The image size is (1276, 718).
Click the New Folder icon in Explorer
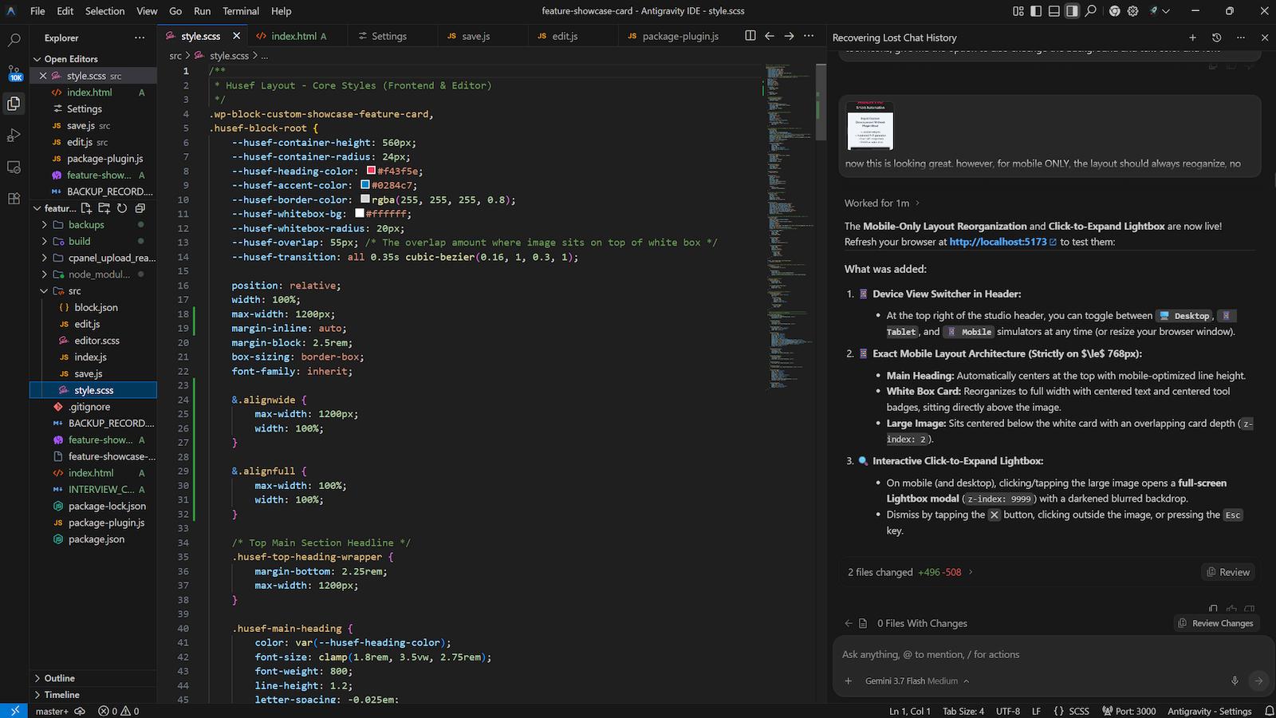tap(104, 208)
